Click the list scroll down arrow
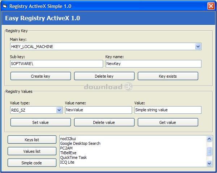Image resolution: width=217 pixels, height=173 pixels. pos(209,164)
